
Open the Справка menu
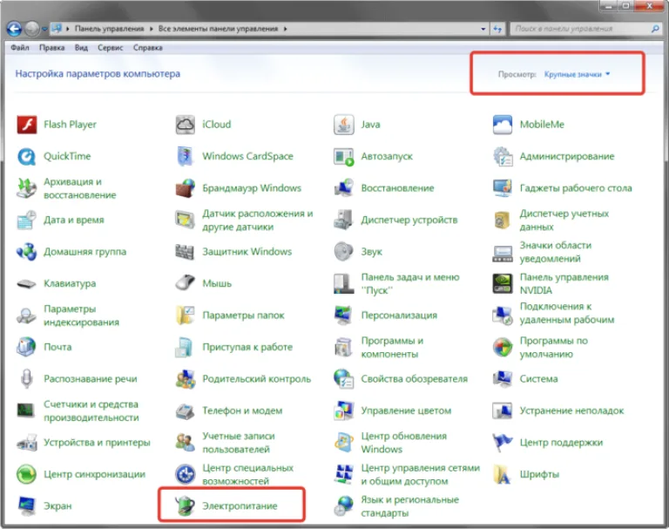point(147,48)
